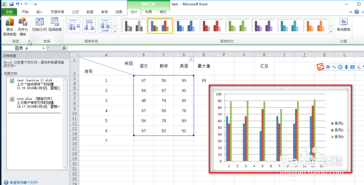The image size is (364, 185).
Task: Click the formula bar input
Action: tap(215, 48)
